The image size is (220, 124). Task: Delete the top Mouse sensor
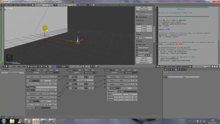(56, 77)
